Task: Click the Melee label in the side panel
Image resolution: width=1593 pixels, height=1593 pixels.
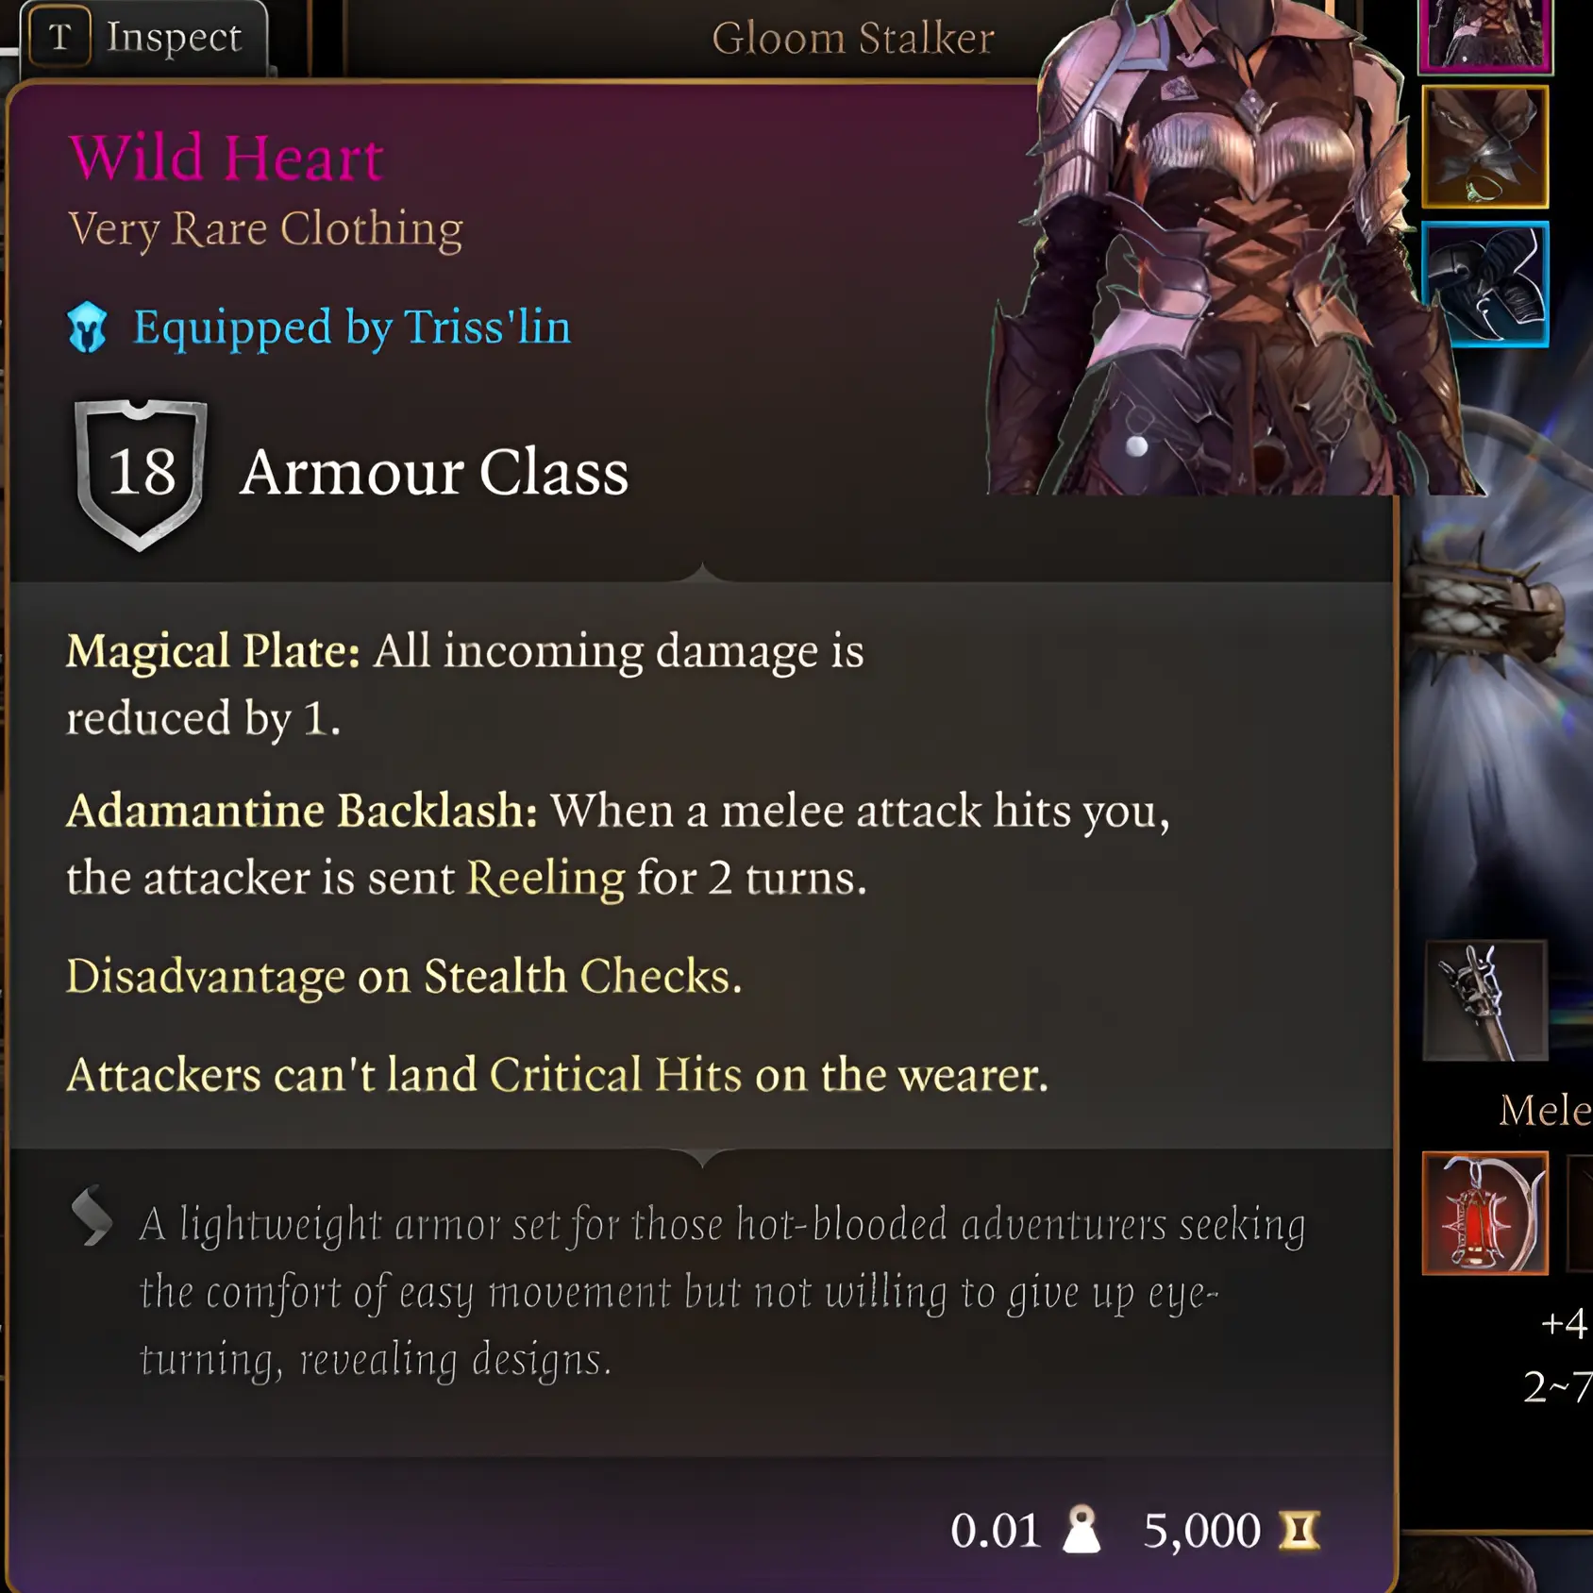Action: pyautogui.click(x=1545, y=1110)
